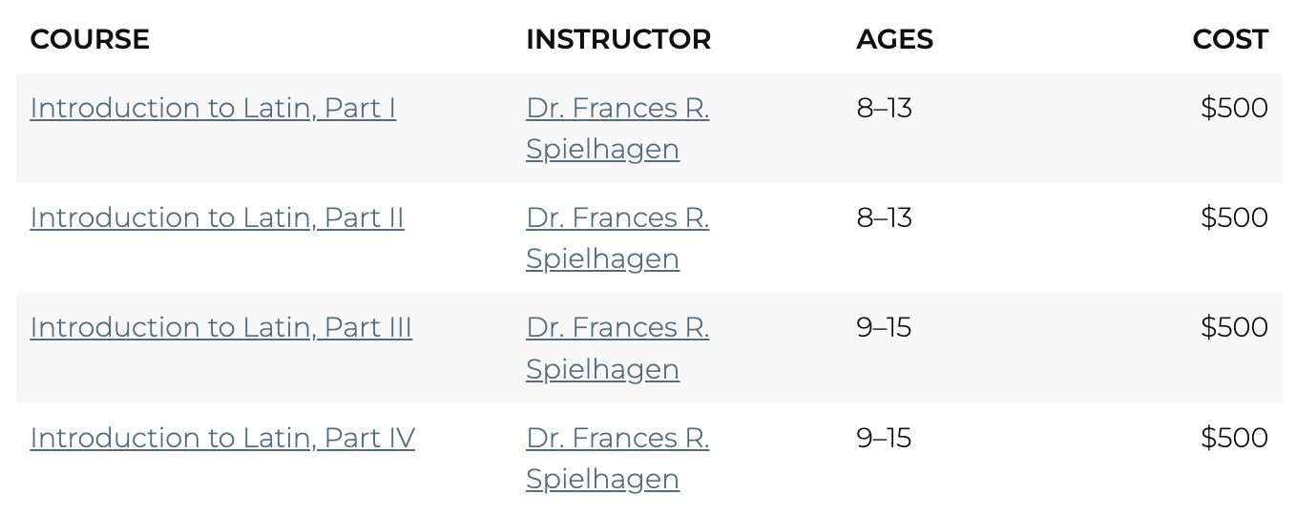Click the instructor link in the Part III row
The image size is (1296, 515).
[617, 348]
